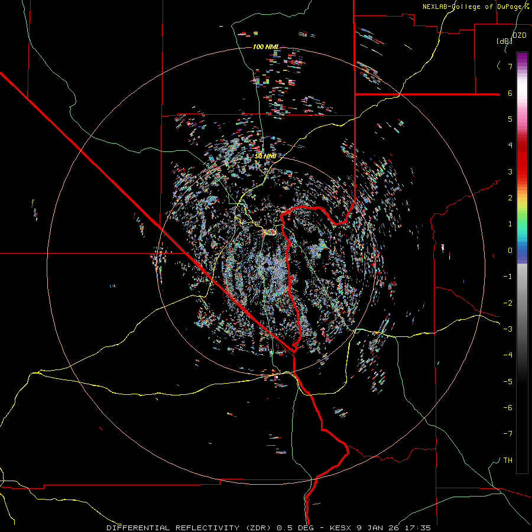Select the "NEXLAB-College of DuPage" header text

[473, 7]
